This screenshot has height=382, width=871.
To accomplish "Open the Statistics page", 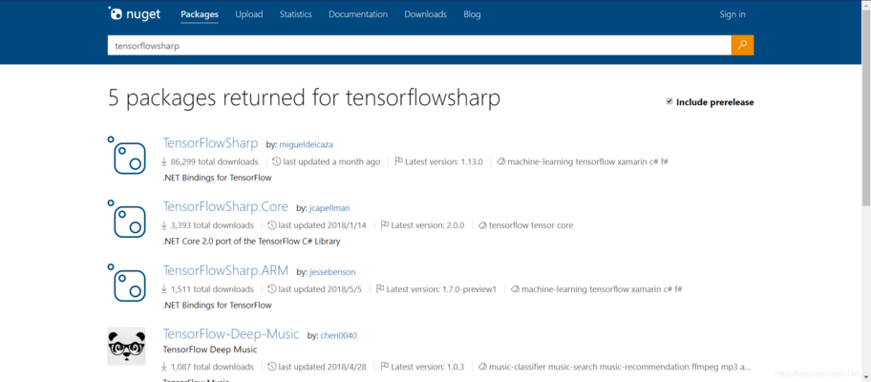I will pos(296,14).
